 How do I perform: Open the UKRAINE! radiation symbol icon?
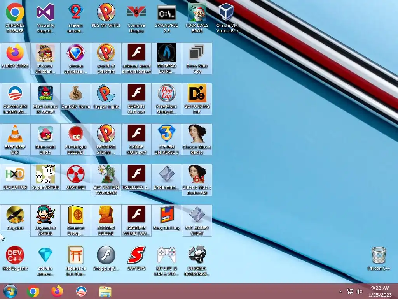pyautogui.click(x=76, y=178)
